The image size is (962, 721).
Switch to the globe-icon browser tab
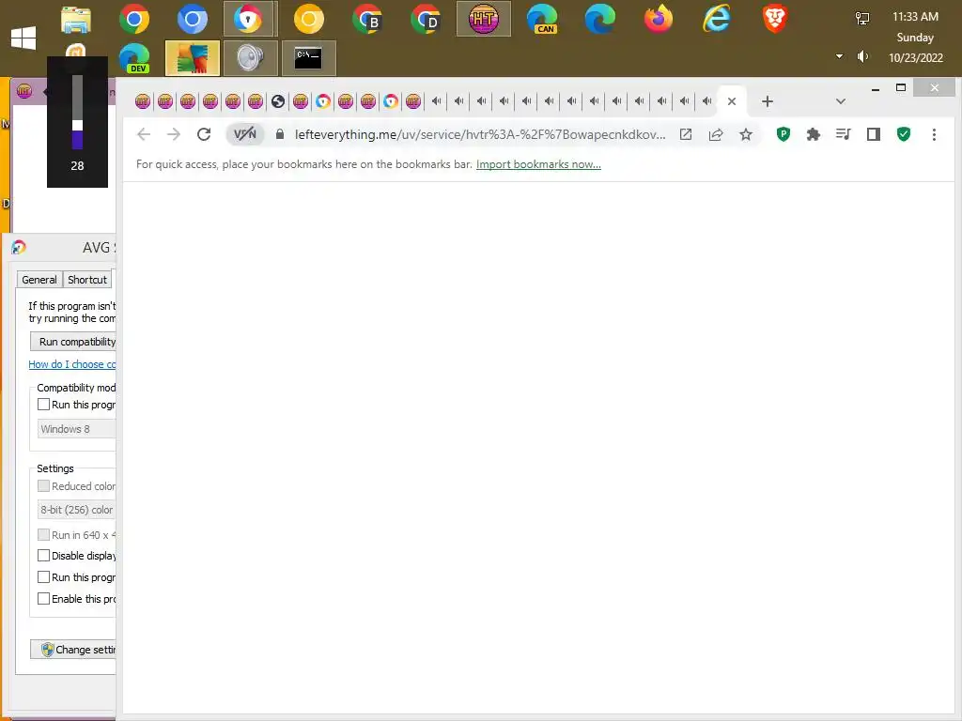pos(278,101)
